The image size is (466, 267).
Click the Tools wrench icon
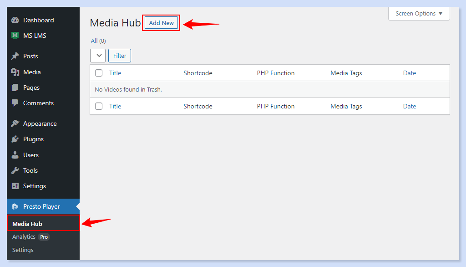(15, 170)
